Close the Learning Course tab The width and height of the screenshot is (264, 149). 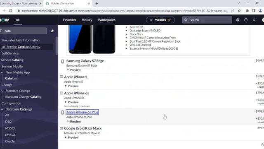40,3
